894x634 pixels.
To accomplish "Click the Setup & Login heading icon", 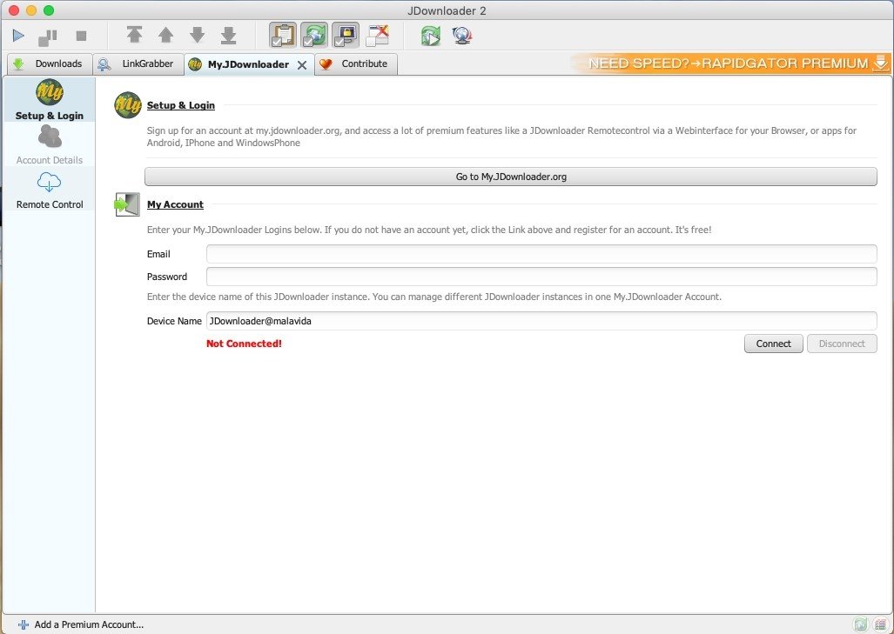I will click(x=128, y=105).
